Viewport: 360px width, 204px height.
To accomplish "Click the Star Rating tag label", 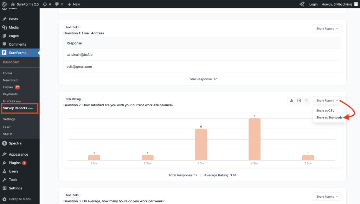I will tap(73, 99).
